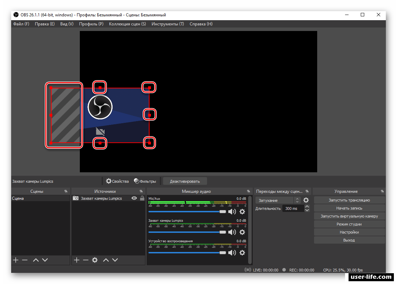This screenshot has width=397, height=284.
Task: Toggle lock on Захват камеры Lumpics source
Action: 142,198
